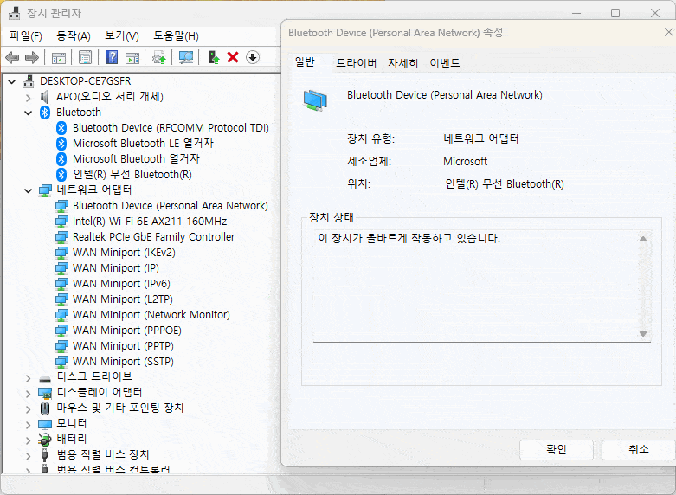Open the 동작(A) menu
The height and width of the screenshot is (495, 676).
(x=73, y=35)
